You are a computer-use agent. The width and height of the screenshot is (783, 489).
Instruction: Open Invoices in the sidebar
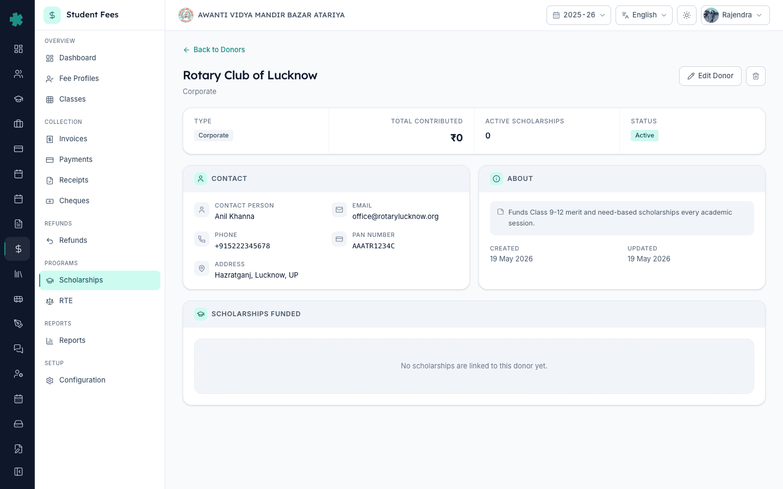[100, 139]
